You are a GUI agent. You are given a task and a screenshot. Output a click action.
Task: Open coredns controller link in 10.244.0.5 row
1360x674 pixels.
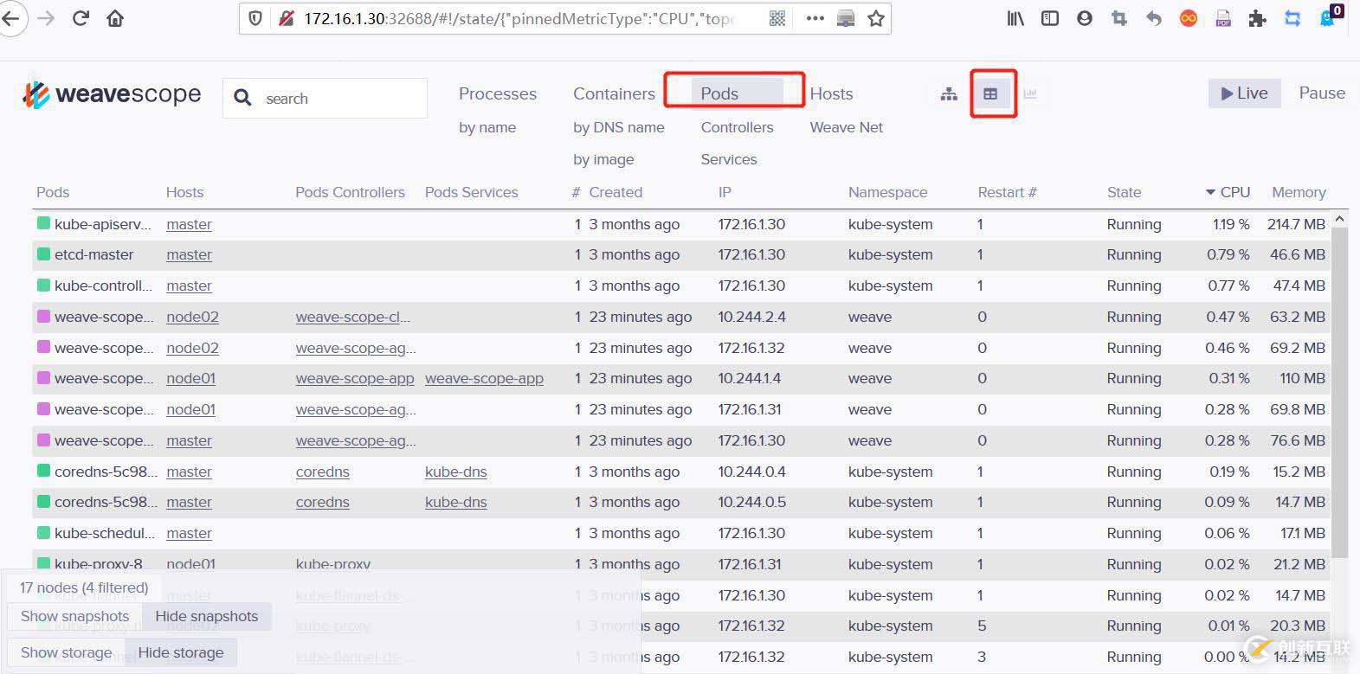[322, 502]
